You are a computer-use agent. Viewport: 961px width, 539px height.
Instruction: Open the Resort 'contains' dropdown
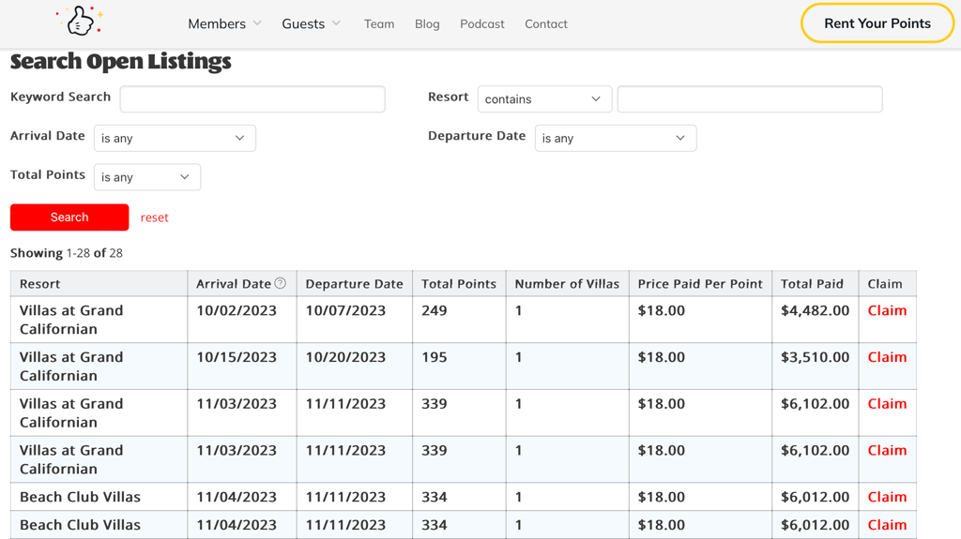click(544, 99)
